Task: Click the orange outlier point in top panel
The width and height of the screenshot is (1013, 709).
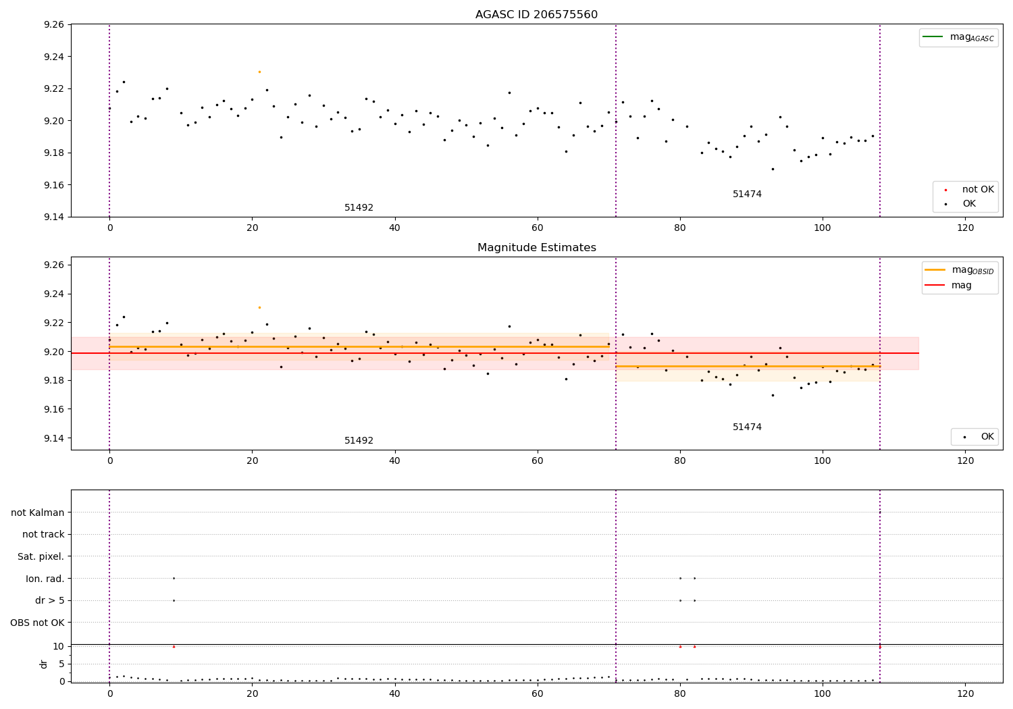Action: 259,72
